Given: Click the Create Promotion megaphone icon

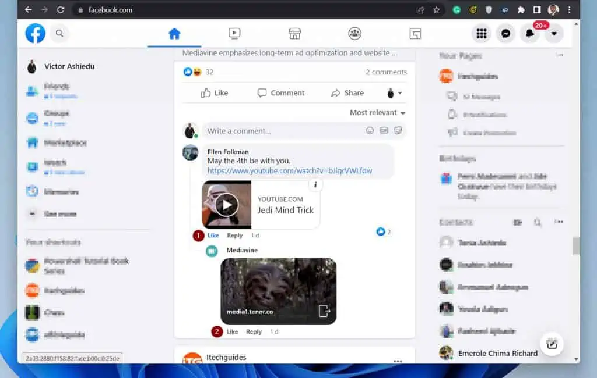Looking at the screenshot, I should click(x=452, y=133).
